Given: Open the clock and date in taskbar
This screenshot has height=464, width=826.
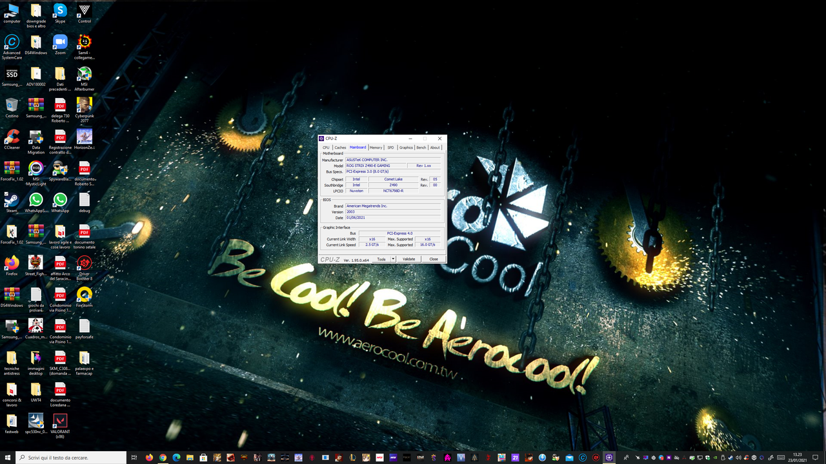Looking at the screenshot, I should coord(797,458).
